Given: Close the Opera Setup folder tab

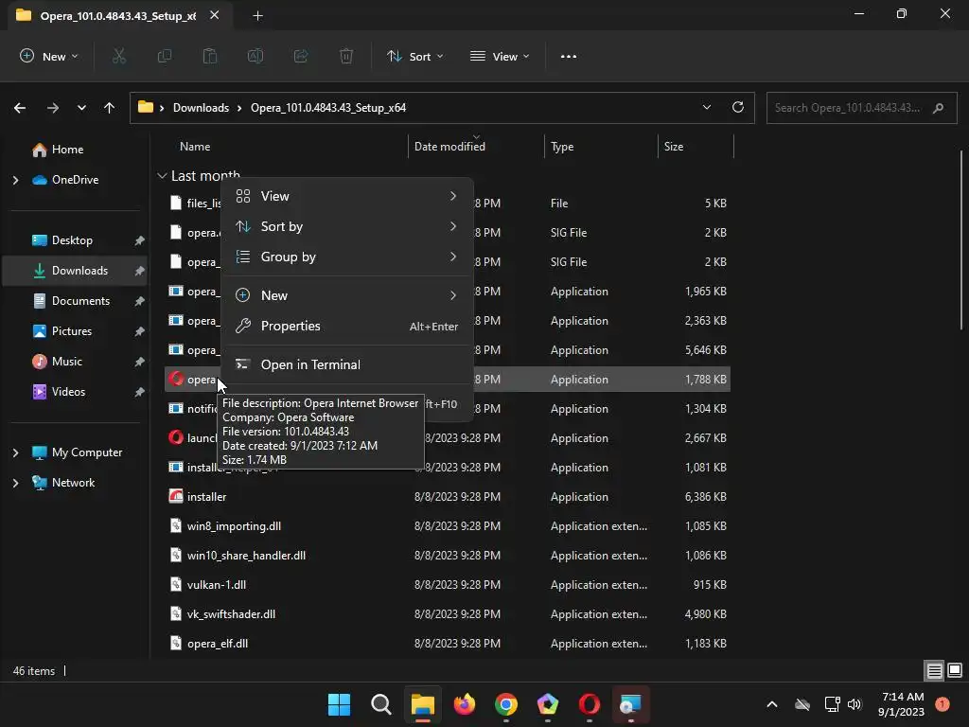Looking at the screenshot, I should tap(214, 15).
